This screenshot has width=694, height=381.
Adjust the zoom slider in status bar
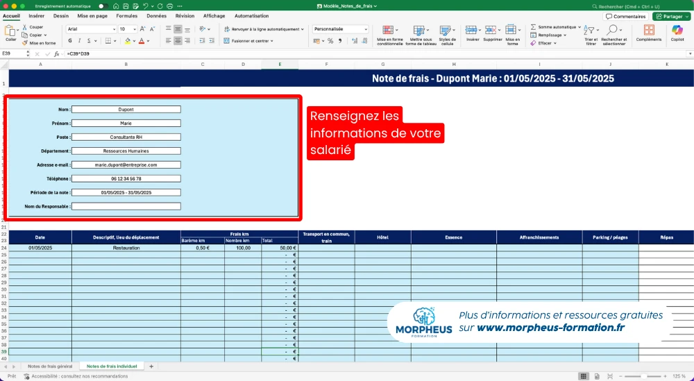pos(643,376)
